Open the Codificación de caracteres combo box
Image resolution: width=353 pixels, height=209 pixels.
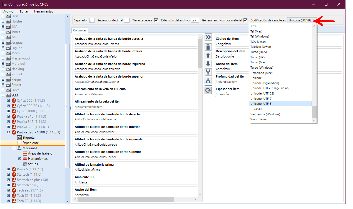(x=302, y=20)
